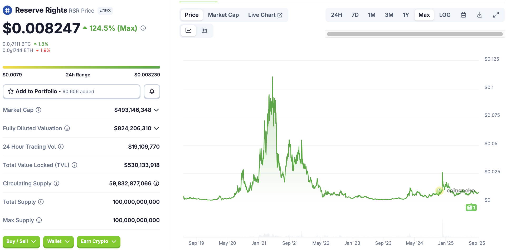Show Fully Diluted Valuation info icon

click(67, 128)
